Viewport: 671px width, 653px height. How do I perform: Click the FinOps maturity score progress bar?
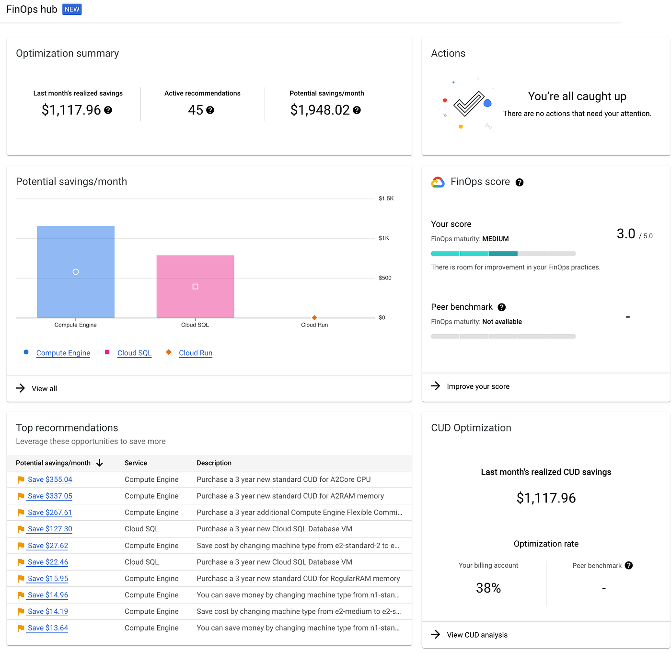tap(503, 254)
